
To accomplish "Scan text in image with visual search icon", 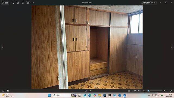I will click(91, 91).
